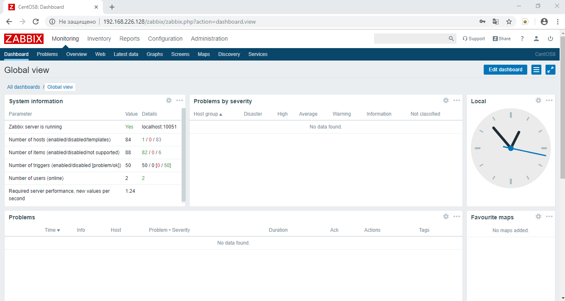Click the page vertical scrollbar
Image resolution: width=565 pixels, height=301 pixels.
click(x=563, y=108)
